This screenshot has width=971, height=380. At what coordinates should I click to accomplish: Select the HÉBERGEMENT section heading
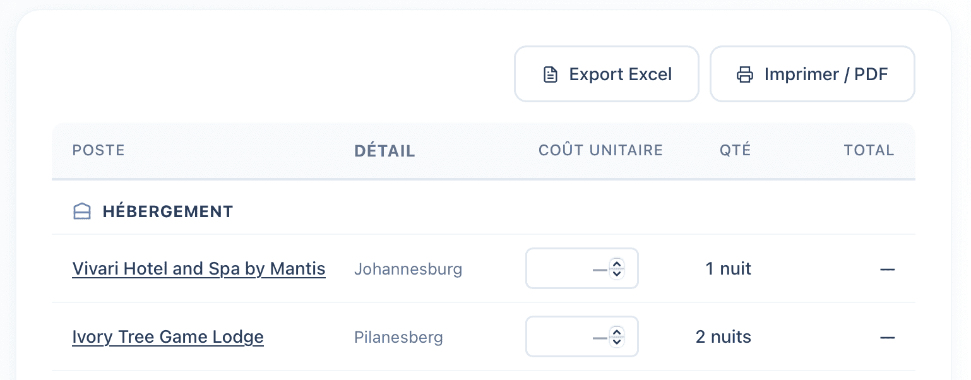(x=168, y=211)
